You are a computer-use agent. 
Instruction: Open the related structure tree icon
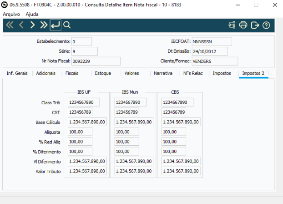[232, 25]
